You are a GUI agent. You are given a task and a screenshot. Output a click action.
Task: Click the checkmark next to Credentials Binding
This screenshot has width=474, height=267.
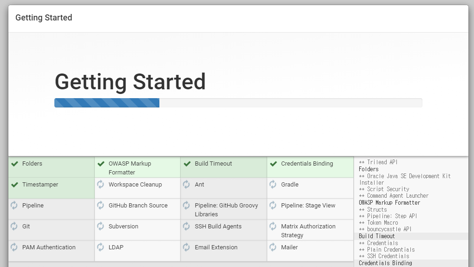tap(273, 164)
